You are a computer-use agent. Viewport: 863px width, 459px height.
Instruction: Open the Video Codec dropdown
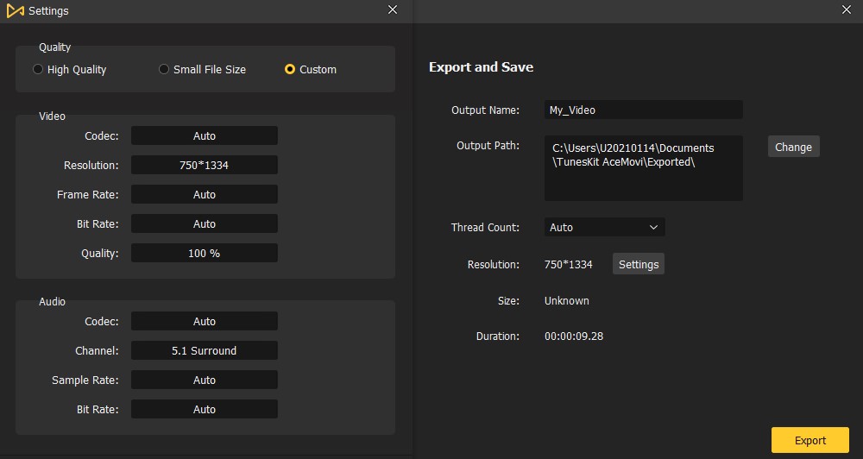(x=205, y=136)
